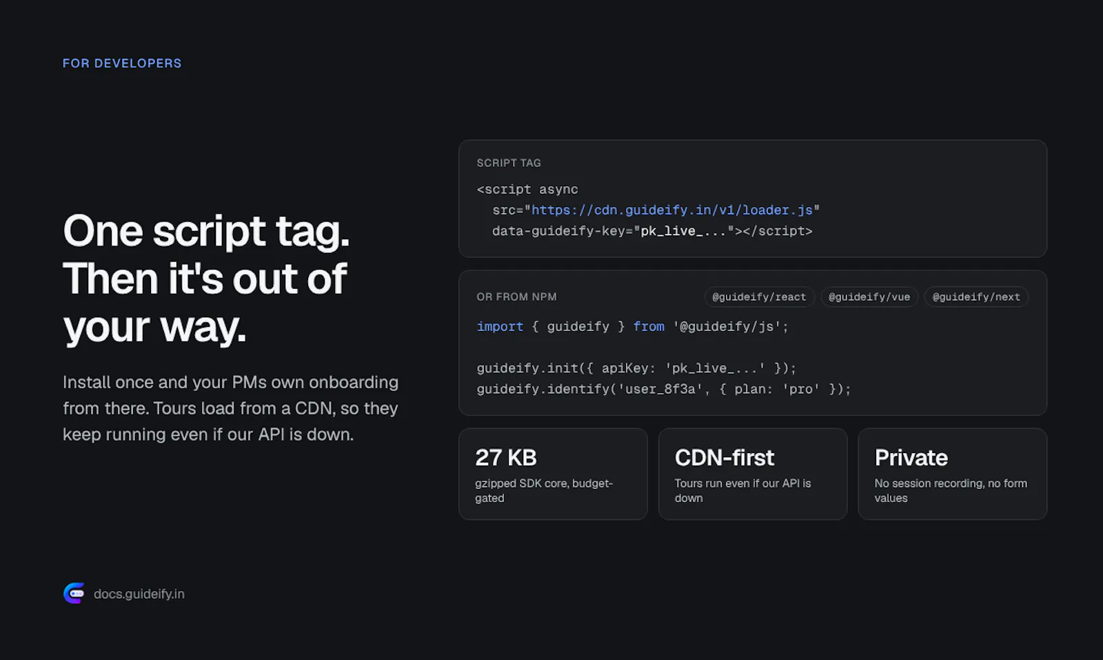Click "No session recording" description text
The image size is (1103, 660).
(951, 490)
